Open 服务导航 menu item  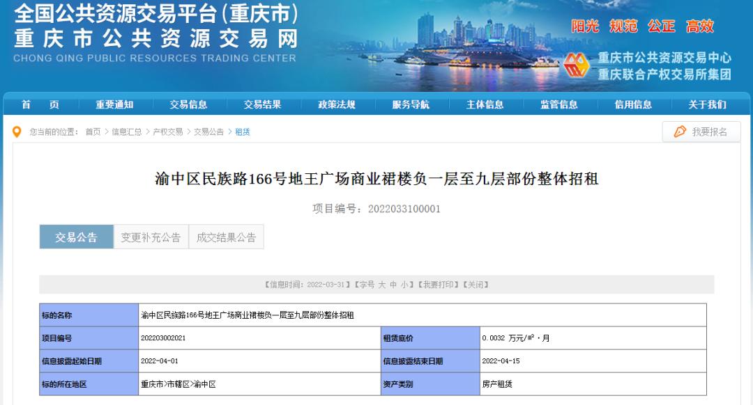pos(411,104)
